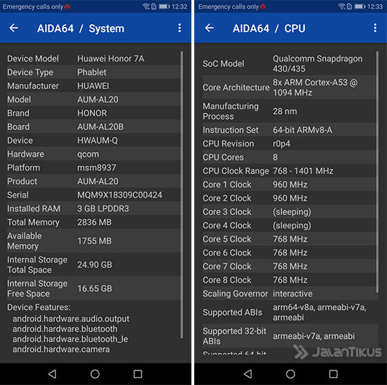Viewport: 387px width, 385px height.
Task: Select AIDA64 / System title
Action: point(81,28)
